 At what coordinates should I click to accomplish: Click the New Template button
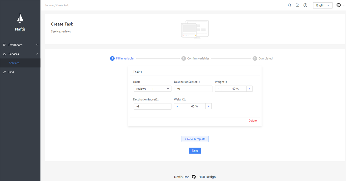(x=195, y=139)
